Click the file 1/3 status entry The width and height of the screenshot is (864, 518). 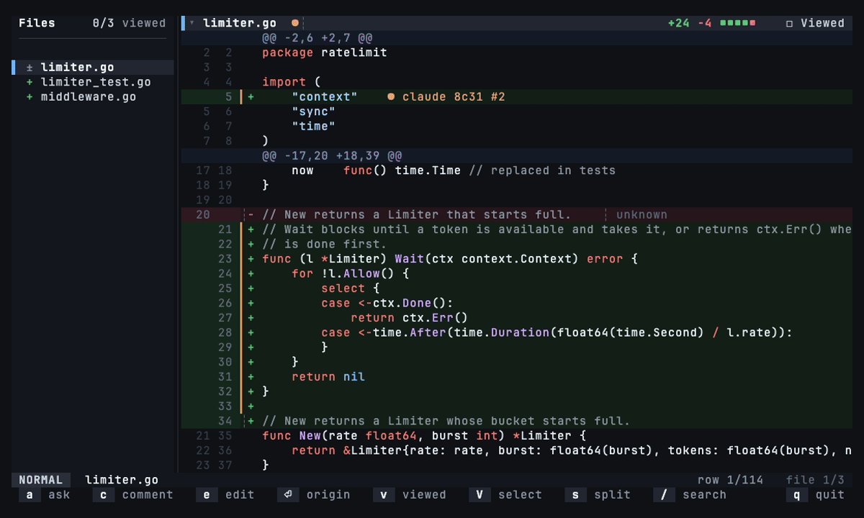point(815,480)
